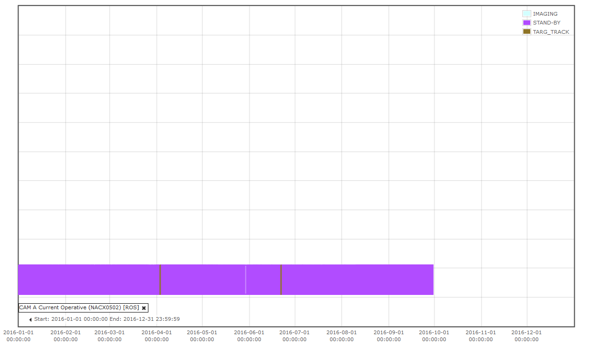
Task: Click the TARG_TRACK brown legend swatch
Action: [527, 32]
